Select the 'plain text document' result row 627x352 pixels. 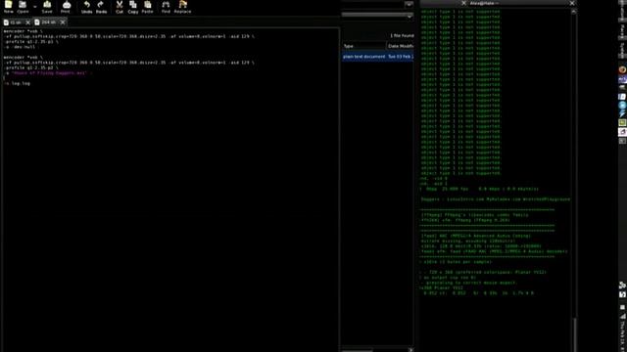coord(378,57)
